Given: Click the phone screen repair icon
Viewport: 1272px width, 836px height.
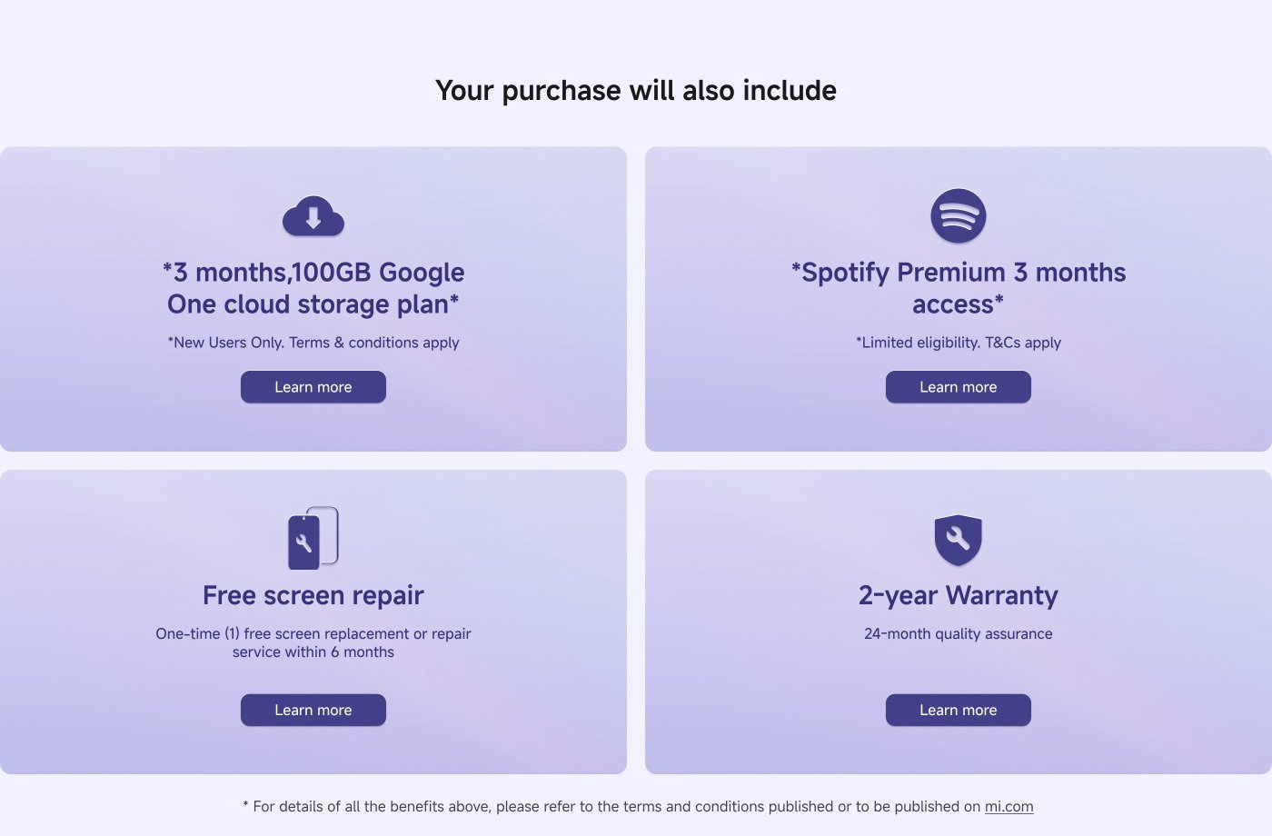Looking at the screenshot, I should pos(313,538).
